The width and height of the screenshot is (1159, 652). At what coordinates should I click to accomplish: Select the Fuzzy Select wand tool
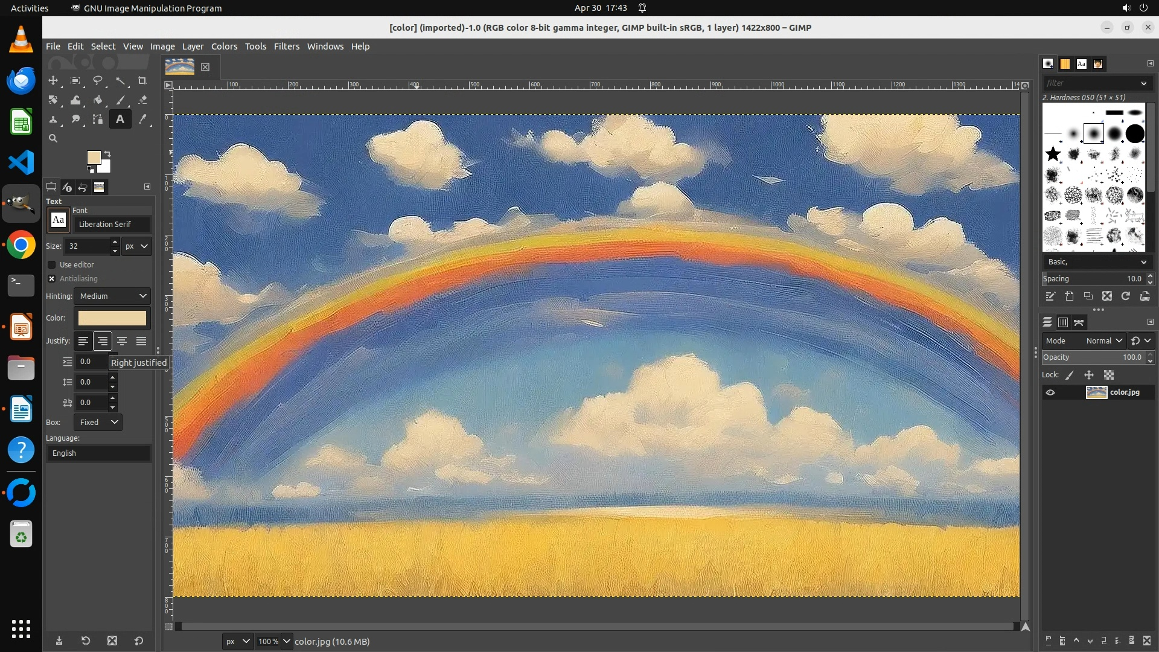(120, 81)
